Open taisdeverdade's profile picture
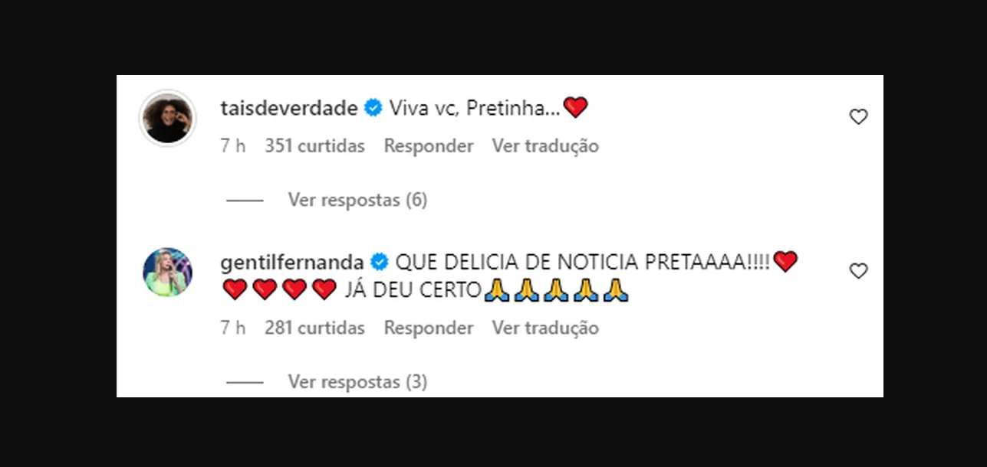 click(x=167, y=119)
